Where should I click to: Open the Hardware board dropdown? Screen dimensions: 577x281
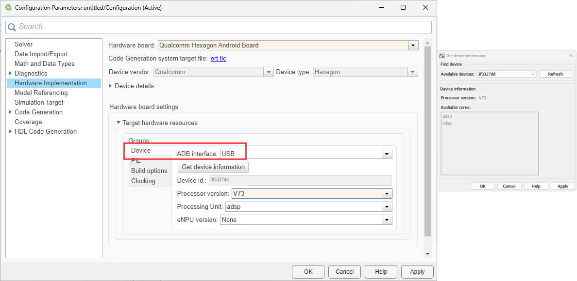[x=413, y=46]
